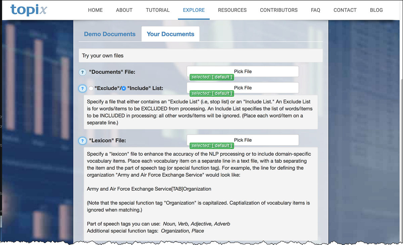Visit the RESOURCES section
This screenshot has width=403, height=245.
tap(232, 10)
